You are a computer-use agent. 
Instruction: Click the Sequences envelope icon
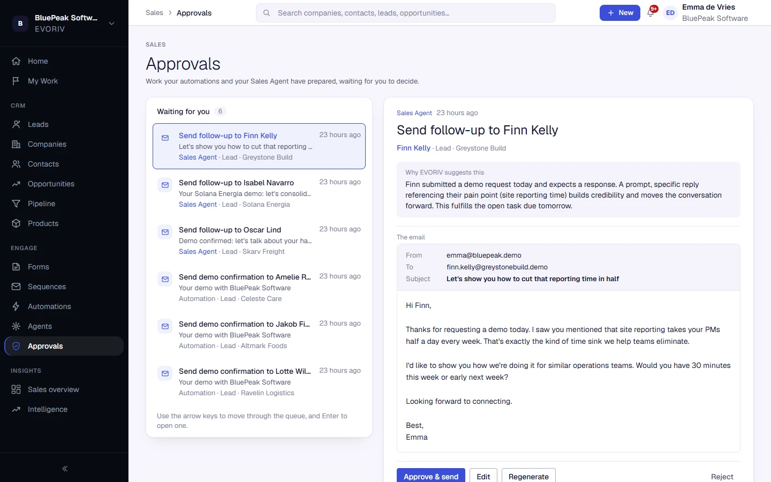coord(16,287)
